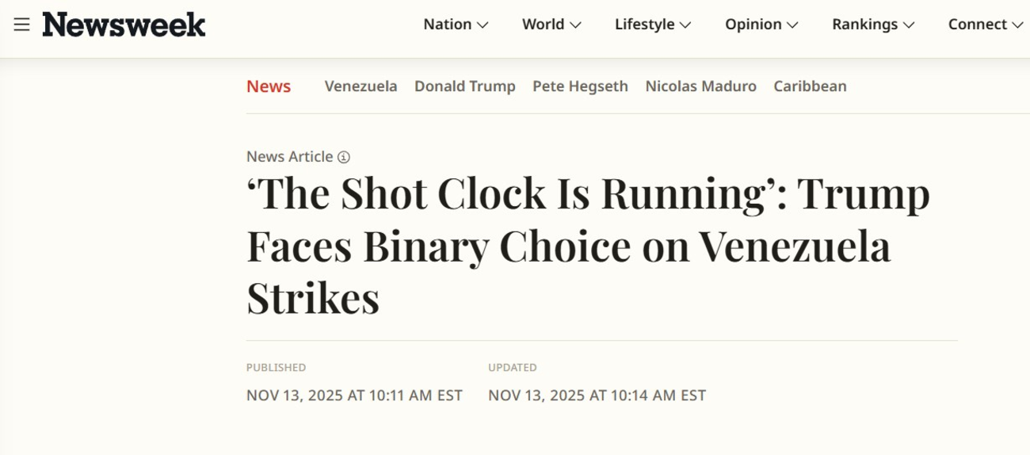Open the hamburger menu icon
This screenshot has width=1030, height=455.
pyautogui.click(x=21, y=25)
